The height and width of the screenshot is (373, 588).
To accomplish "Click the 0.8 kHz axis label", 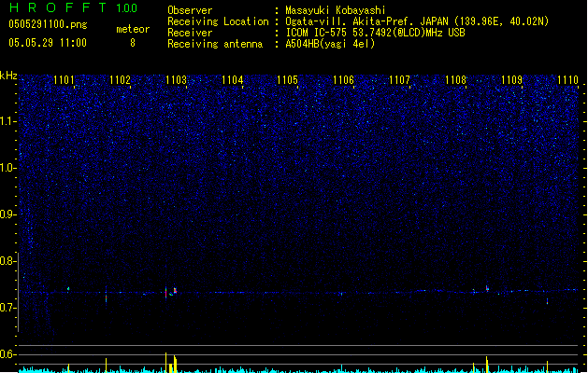I will coord(7,261).
